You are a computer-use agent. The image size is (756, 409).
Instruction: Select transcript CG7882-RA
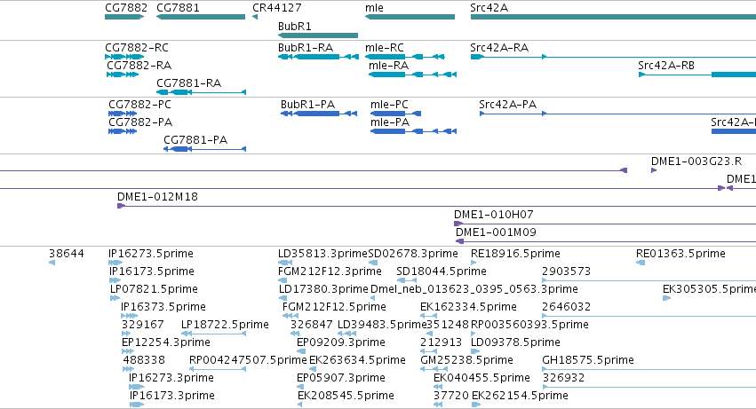tap(139, 66)
